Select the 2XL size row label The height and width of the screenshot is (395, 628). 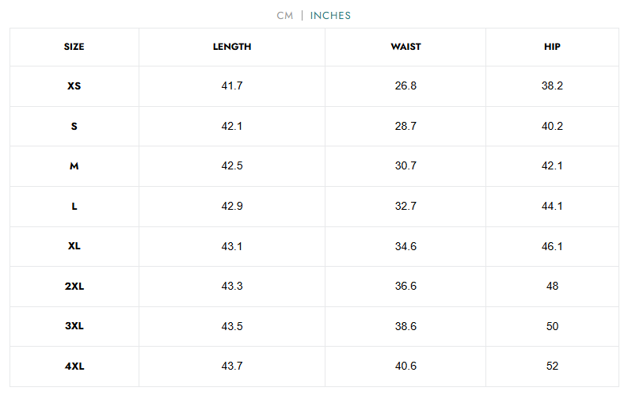[74, 286]
